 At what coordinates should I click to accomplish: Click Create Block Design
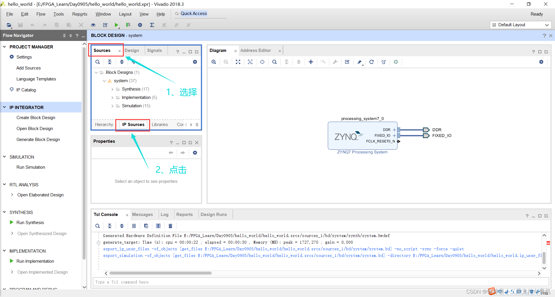pos(36,118)
